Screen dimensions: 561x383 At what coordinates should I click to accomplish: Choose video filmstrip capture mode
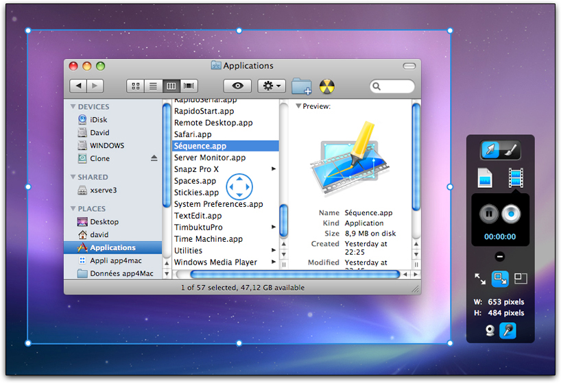(x=516, y=178)
